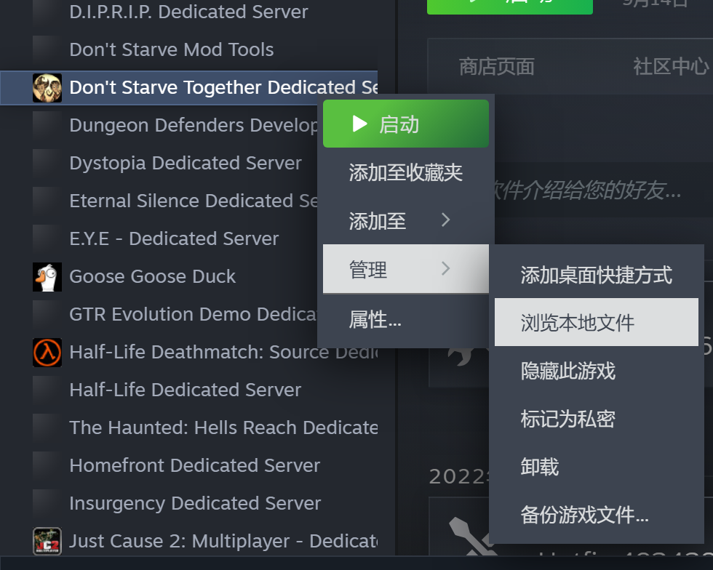Click the Goose Goose Duck game icon
The image size is (713, 570).
[x=47, y=277]
